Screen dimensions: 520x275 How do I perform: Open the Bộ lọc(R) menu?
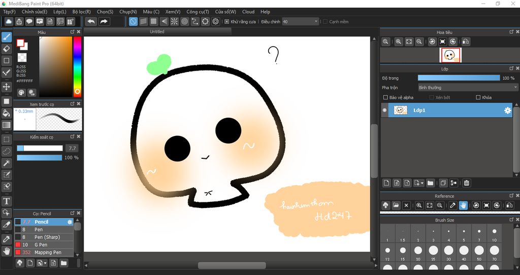pos(81,12)
